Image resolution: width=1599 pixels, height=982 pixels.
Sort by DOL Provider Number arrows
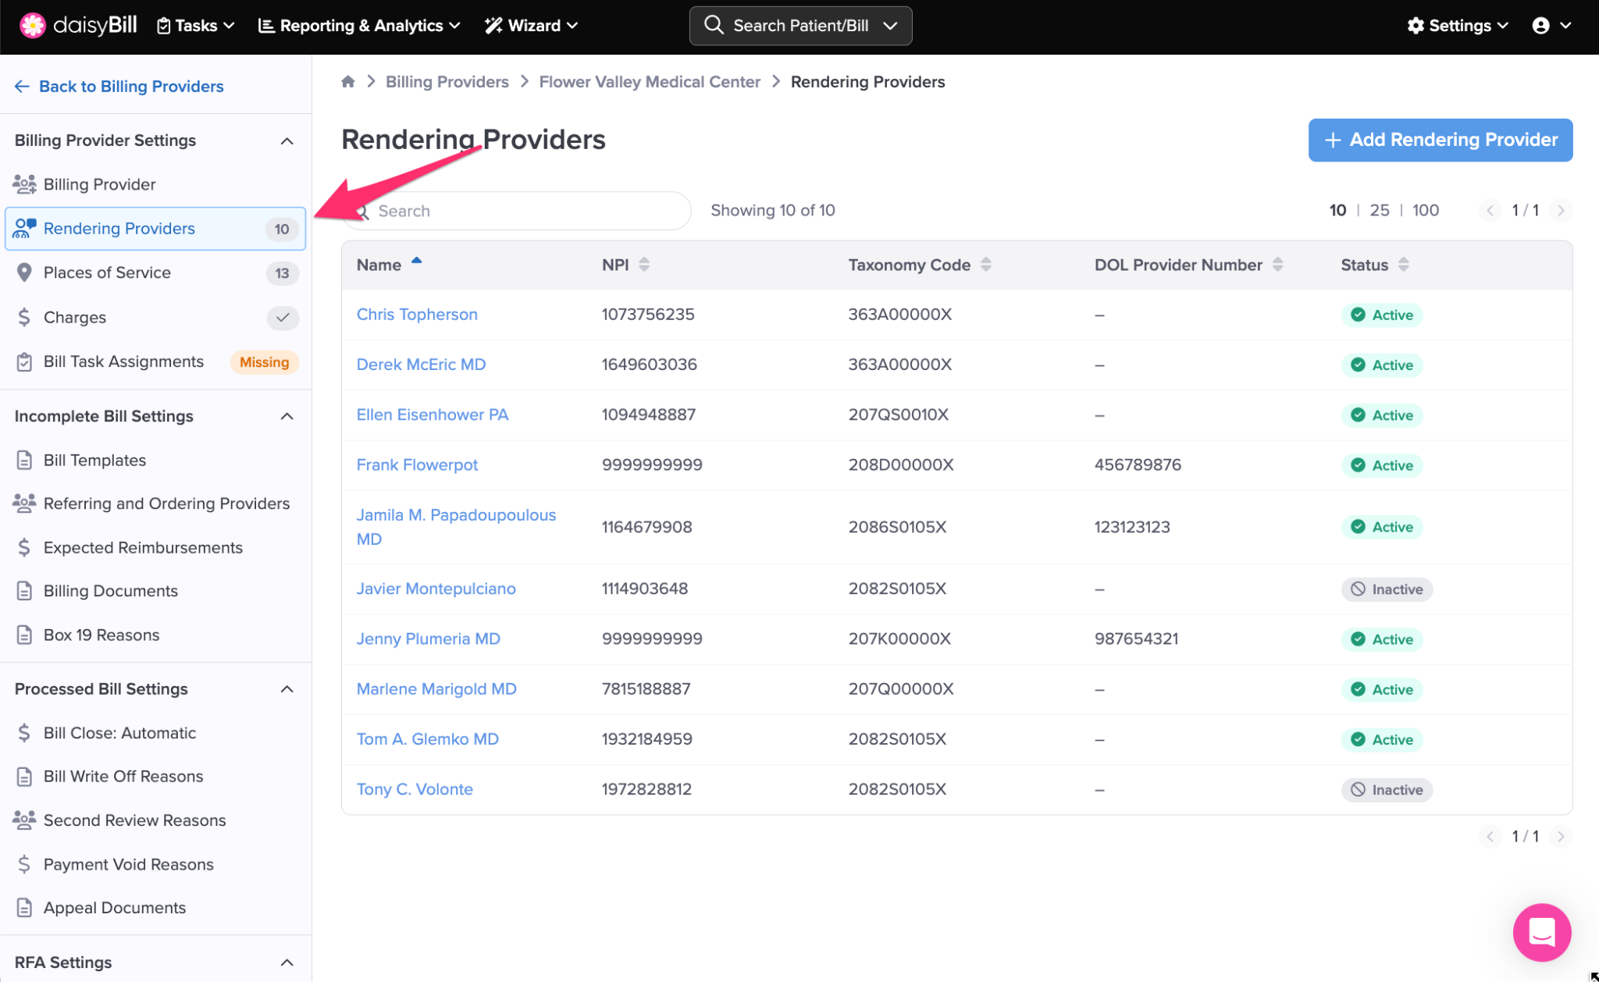1277,265
